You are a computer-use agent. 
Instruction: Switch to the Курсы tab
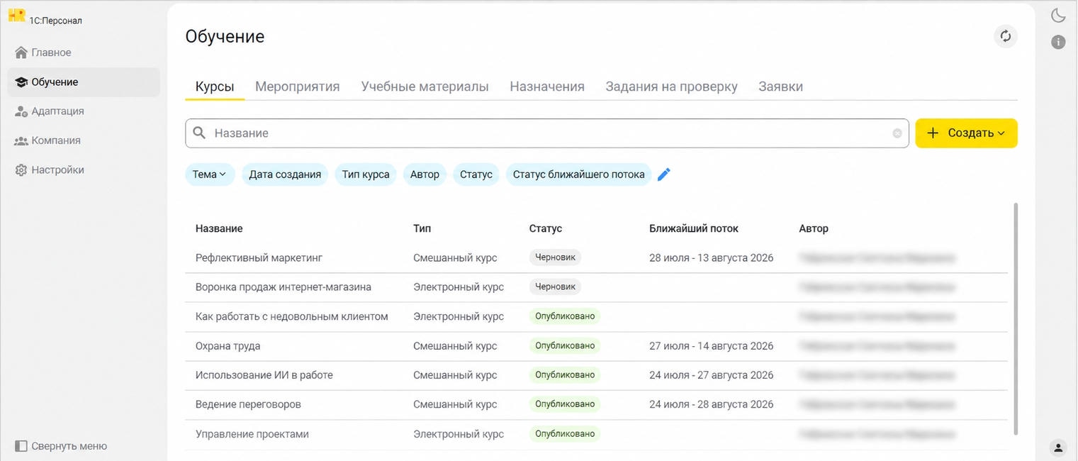pyautogui.click(x=215, y=87)
